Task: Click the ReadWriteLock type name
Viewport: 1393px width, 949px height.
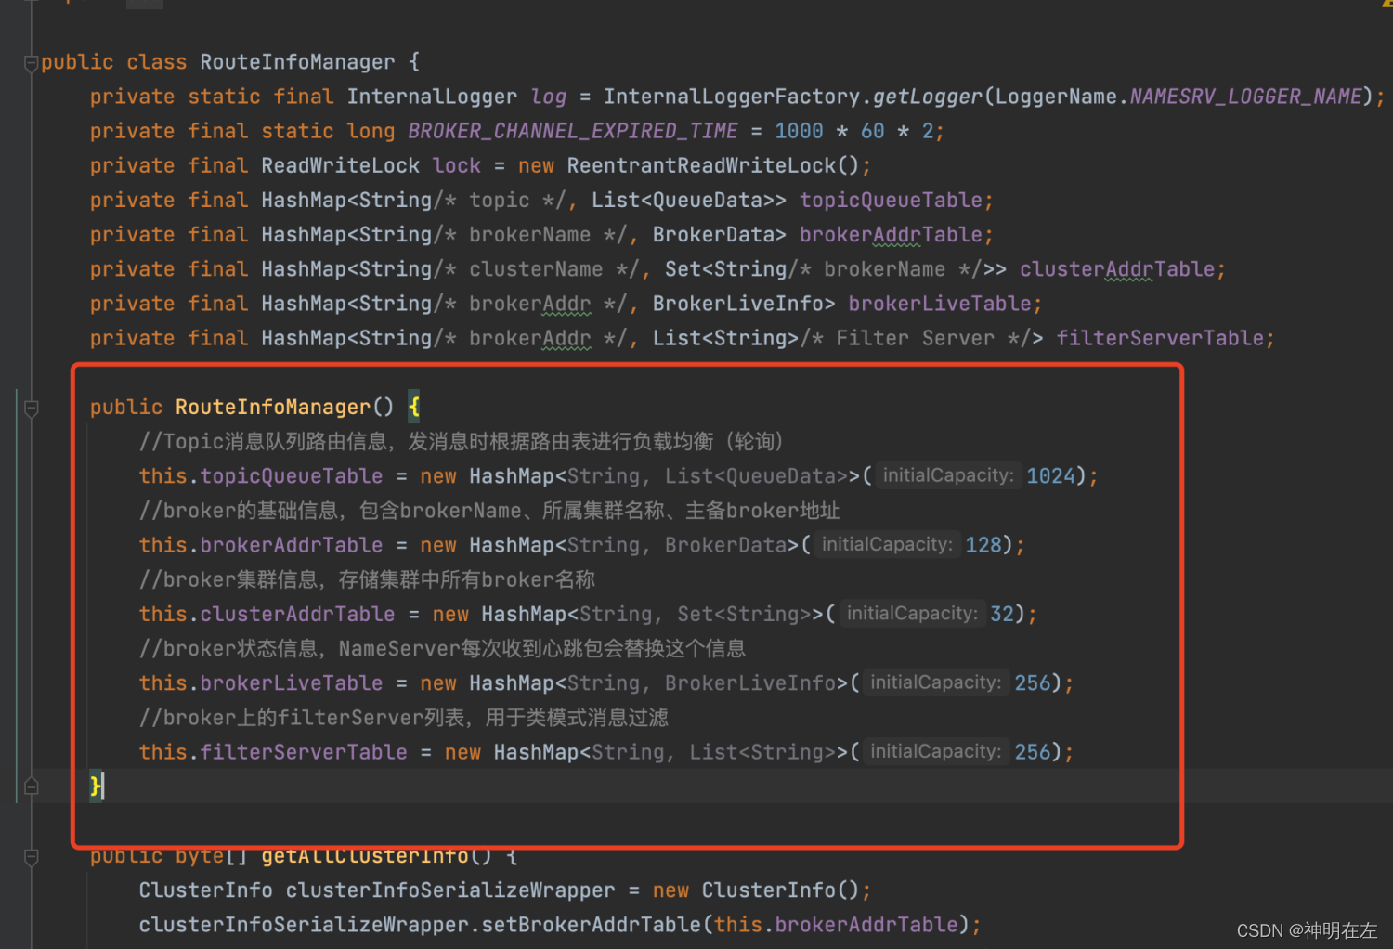Action: (x=340, y=165)
